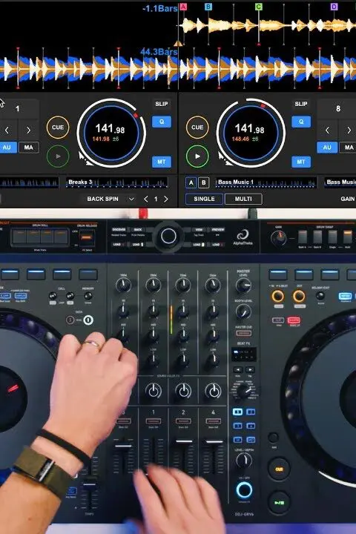Select the A bank button
Viewport: 356px width, 534px height.
(x=191, y=182)
